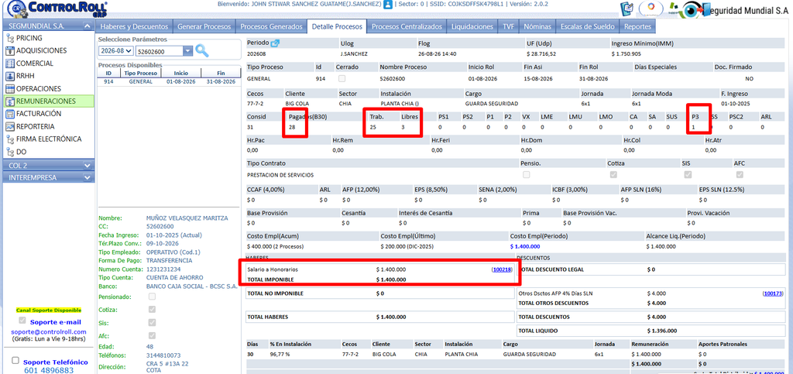Click the colorful circle icon in header
793x374 pixels.
[651, 9]
